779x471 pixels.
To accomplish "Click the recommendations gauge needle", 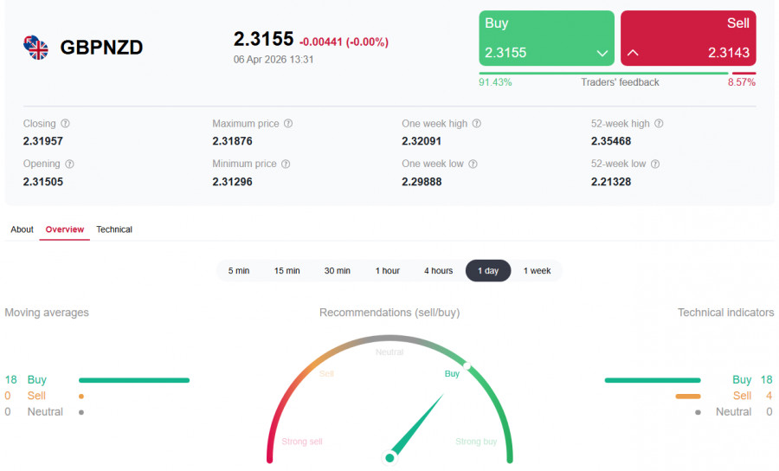I will point(416,426).
